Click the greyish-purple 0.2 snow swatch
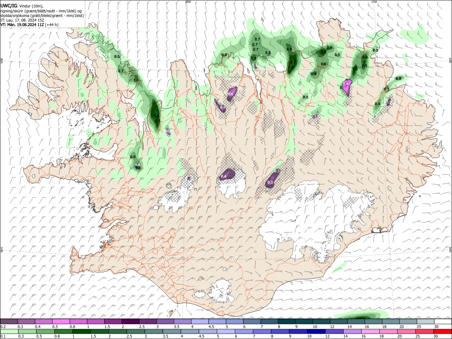 [x=9, y=322]
